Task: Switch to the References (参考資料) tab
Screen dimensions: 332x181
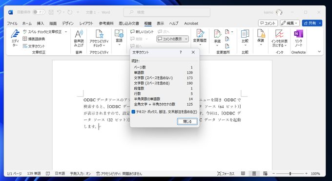Action: (106, 23)
